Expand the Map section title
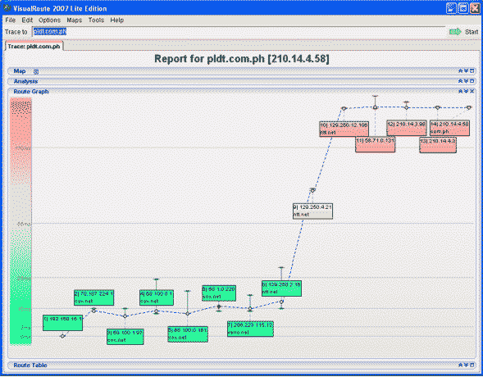This screenshot has width=483, height=377. (x=20, y=71)
